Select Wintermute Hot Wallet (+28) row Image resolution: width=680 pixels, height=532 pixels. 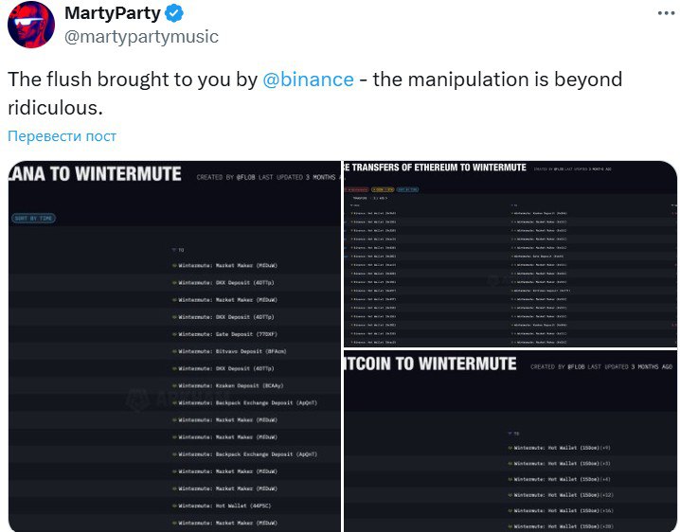click(561, 526)
